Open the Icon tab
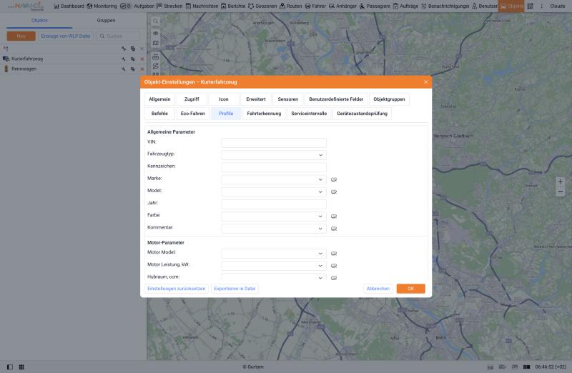 click(x=224, y=99)
